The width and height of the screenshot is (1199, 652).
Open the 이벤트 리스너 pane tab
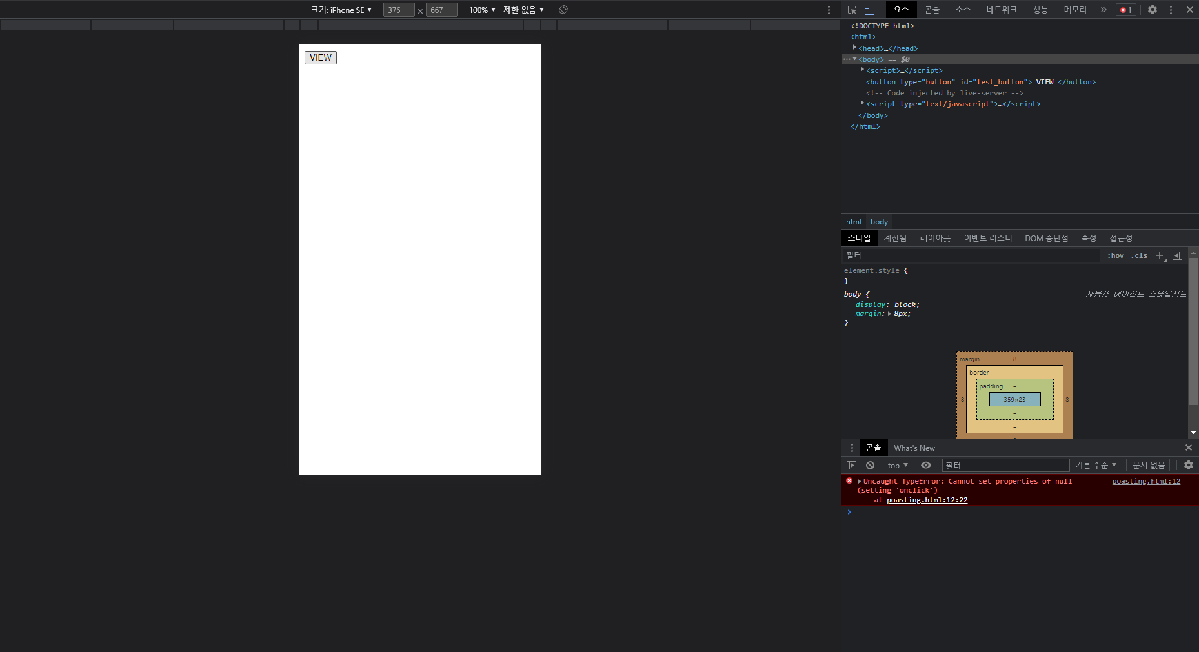click(988, 238)
